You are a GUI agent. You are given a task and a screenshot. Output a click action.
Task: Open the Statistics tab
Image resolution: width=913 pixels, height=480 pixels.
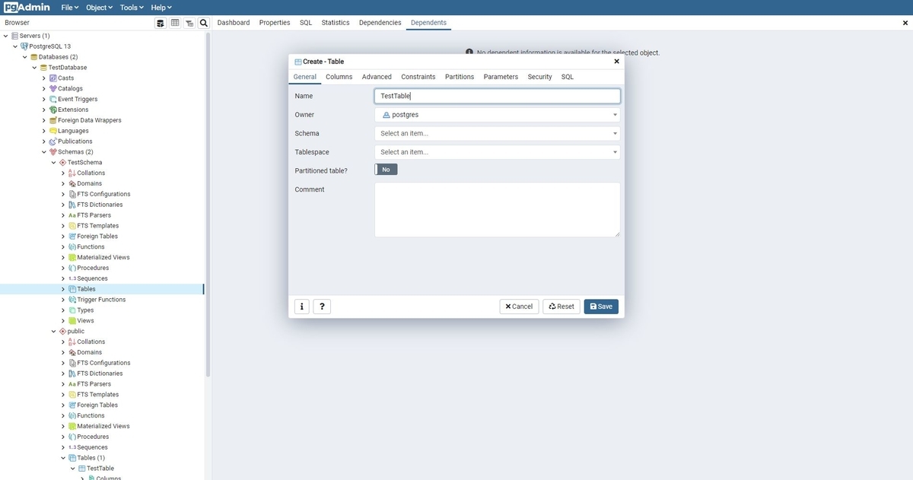pyautogui.click(x=336, y=23)
